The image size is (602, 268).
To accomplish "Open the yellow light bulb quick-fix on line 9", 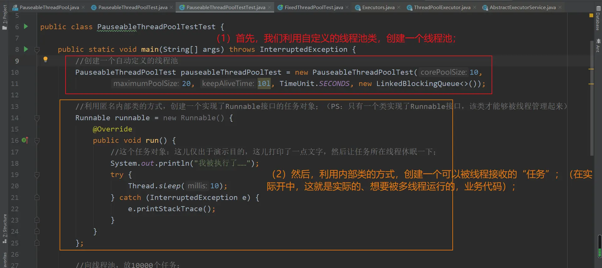I will click(x=45, y=59).
